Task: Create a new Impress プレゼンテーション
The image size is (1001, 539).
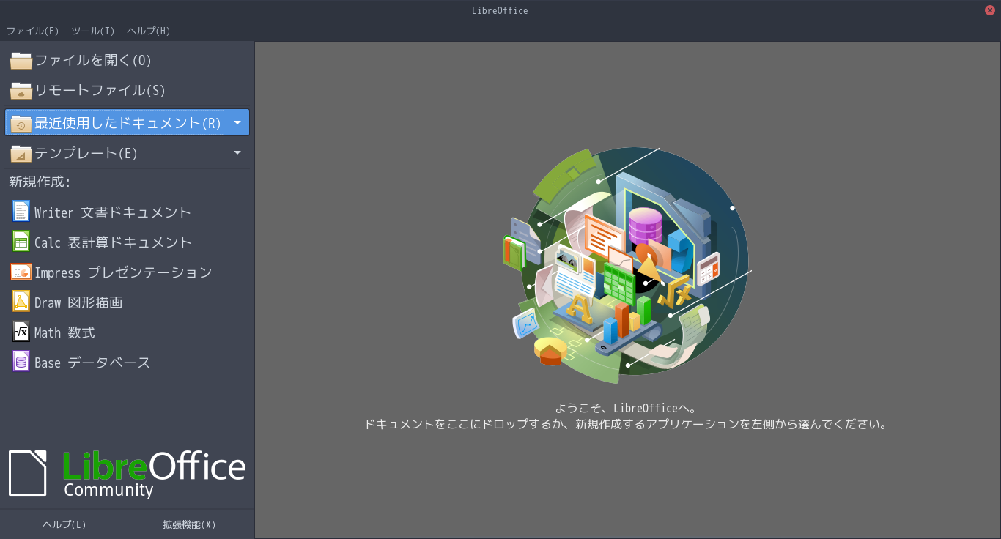Action: click(128, 272)
